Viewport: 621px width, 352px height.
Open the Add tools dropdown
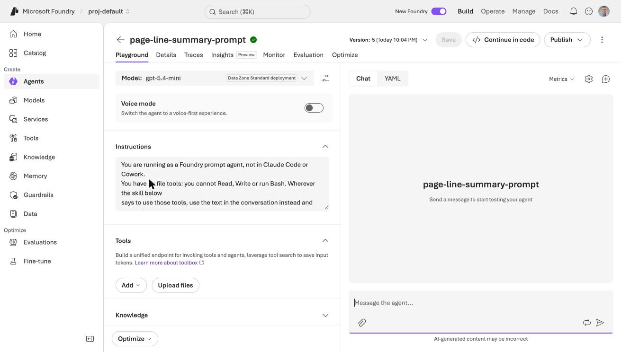[131, 285]
